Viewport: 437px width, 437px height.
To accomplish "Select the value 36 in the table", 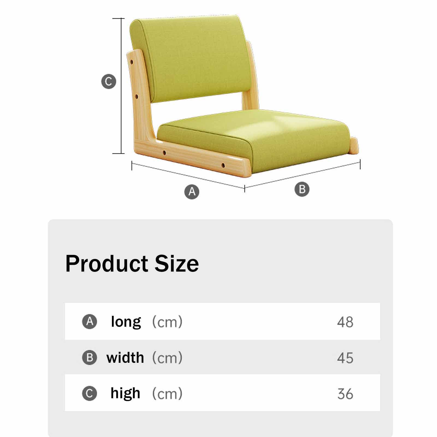I will [x=345, y=394].
